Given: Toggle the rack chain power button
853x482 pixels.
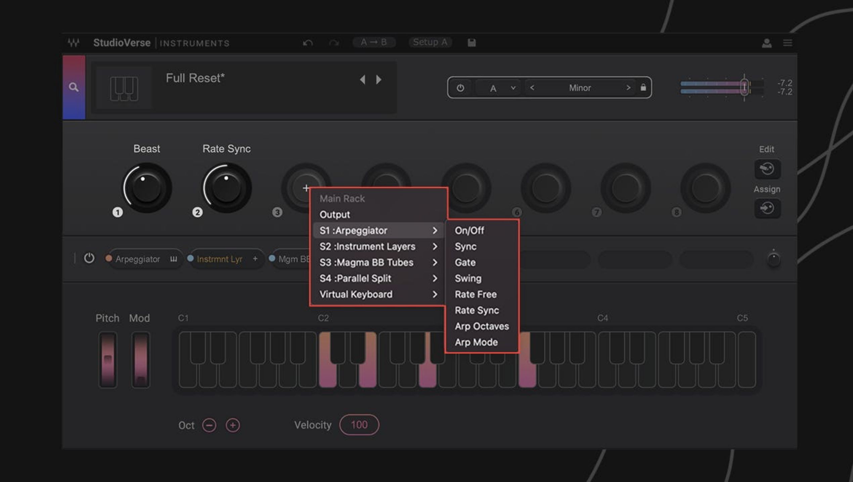Looking at the screenshot, I should click(x=89, y=258).
